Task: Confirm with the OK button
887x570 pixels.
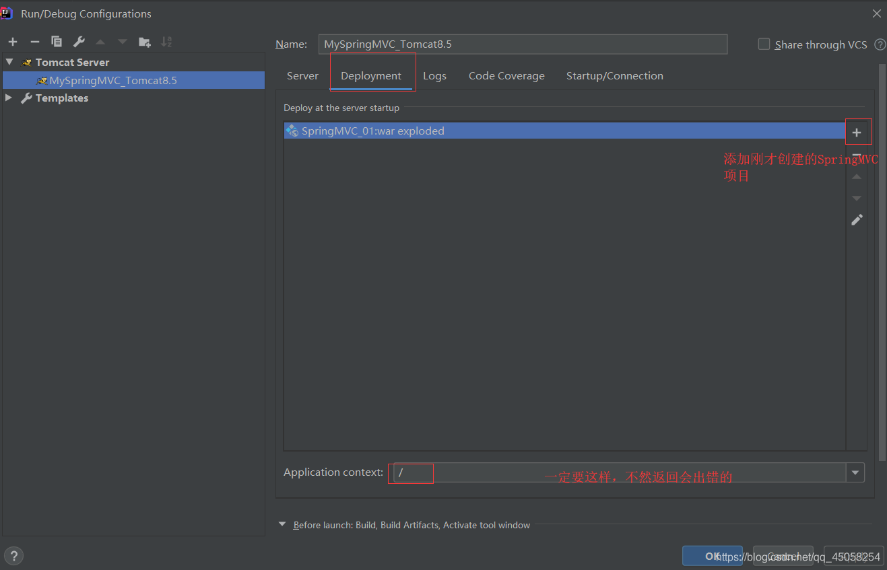Action: tap(712, 556)
